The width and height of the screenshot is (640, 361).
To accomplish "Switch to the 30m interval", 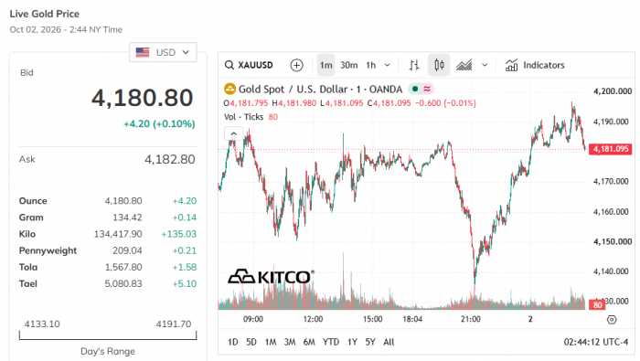I will coord(348,65).
